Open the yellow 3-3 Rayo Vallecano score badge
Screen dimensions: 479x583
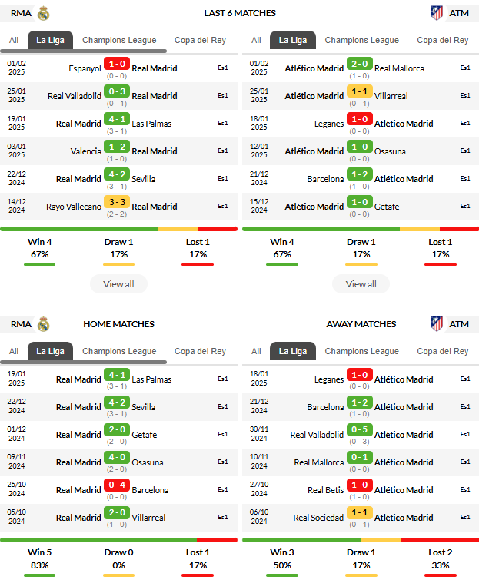pyautogui.click(x=117, y=202)
